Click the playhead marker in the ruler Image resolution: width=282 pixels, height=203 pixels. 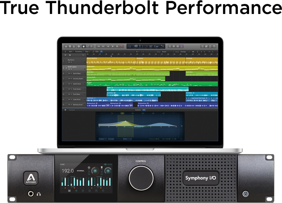(111, 56)
